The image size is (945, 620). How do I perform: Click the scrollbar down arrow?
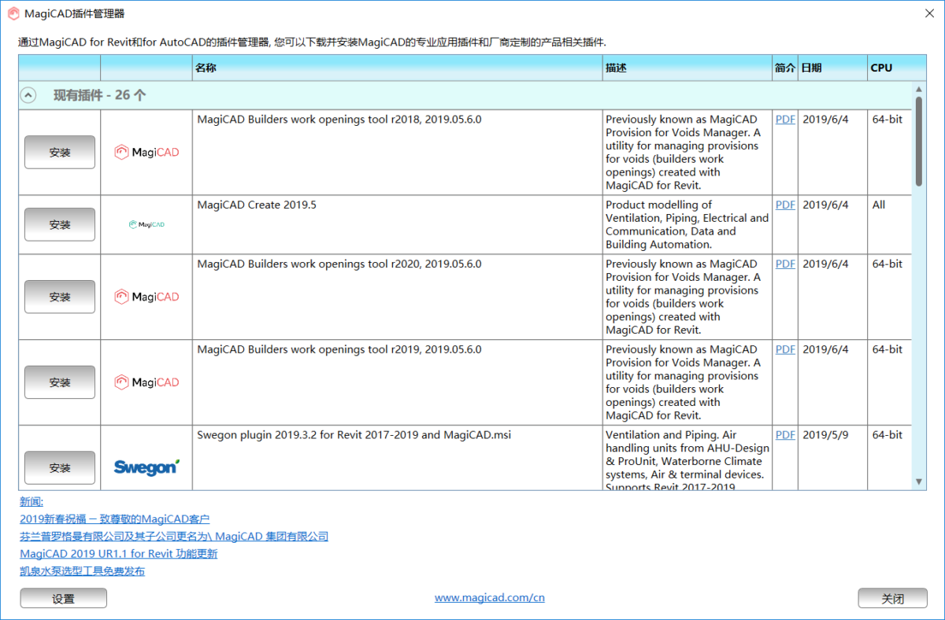[919, 482]
